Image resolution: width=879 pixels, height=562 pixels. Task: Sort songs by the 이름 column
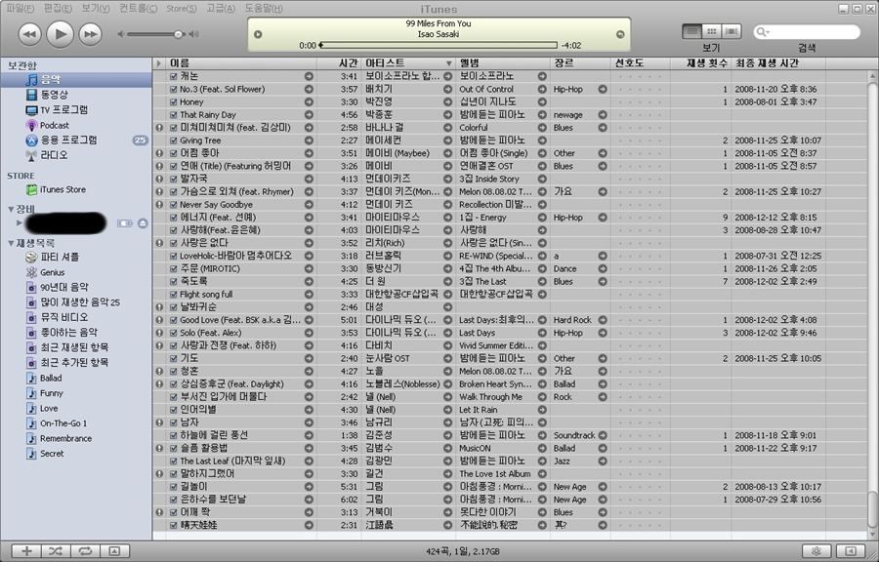point(241,63)
